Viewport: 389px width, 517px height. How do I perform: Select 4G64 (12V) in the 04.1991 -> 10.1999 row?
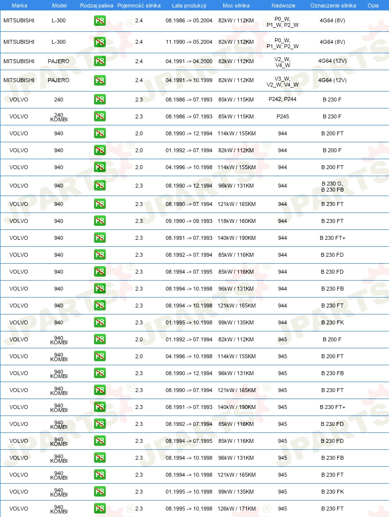point(332,80)
